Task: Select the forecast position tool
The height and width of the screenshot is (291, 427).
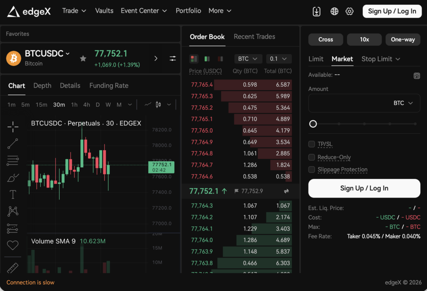Action: point(13,228)
